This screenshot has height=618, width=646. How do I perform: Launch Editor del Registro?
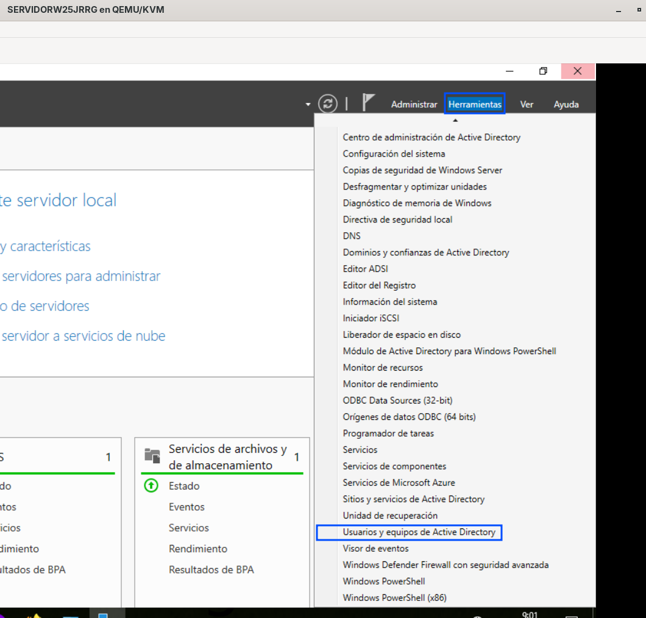point(379,285)
